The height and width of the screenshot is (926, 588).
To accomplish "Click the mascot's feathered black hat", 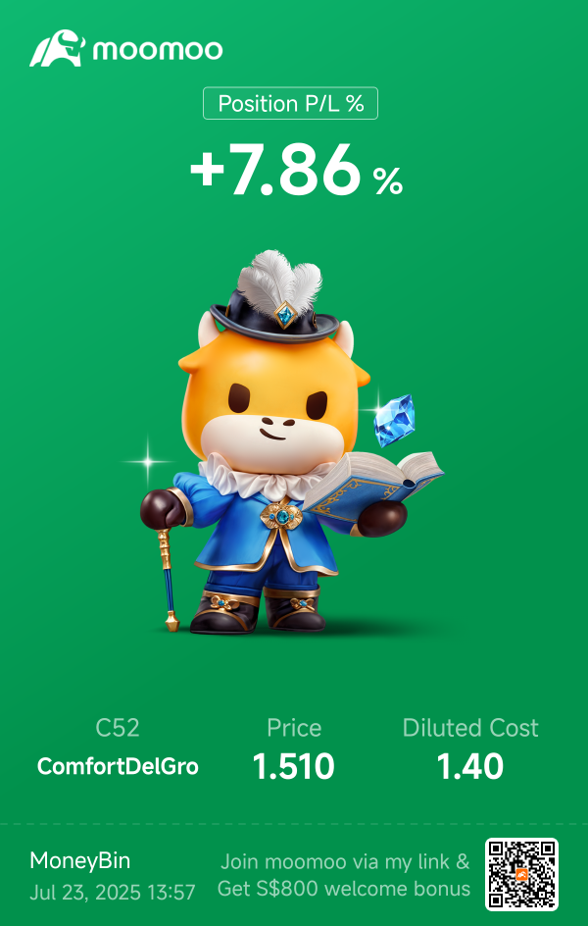I will pos(276,298).
